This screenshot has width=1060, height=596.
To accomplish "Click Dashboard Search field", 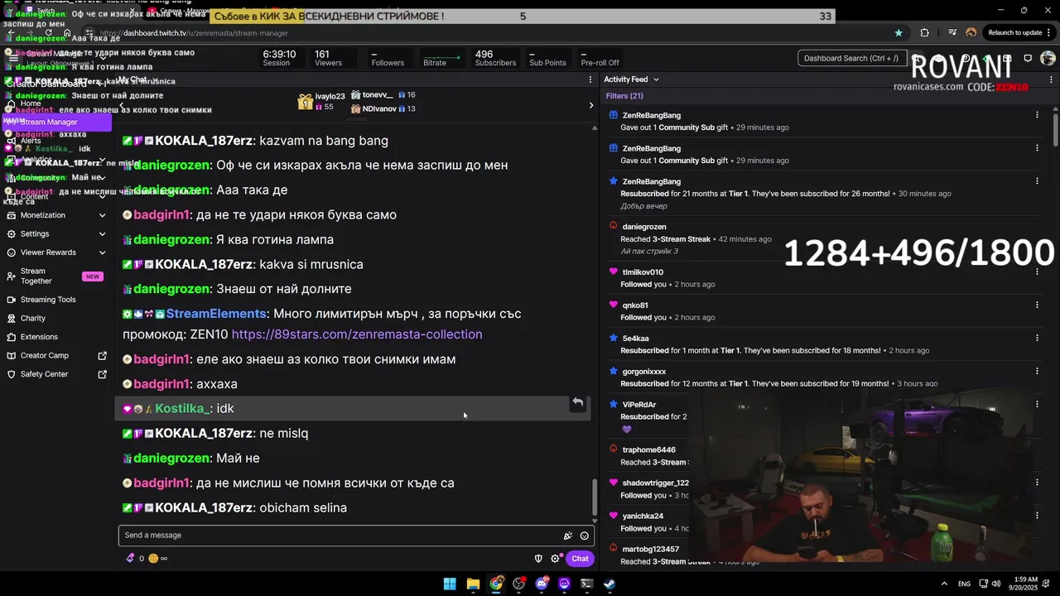I will pos(851,59).
